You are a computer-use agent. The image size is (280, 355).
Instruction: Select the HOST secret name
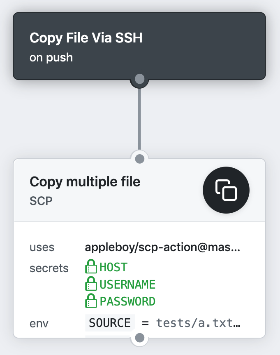pos(113,267)
